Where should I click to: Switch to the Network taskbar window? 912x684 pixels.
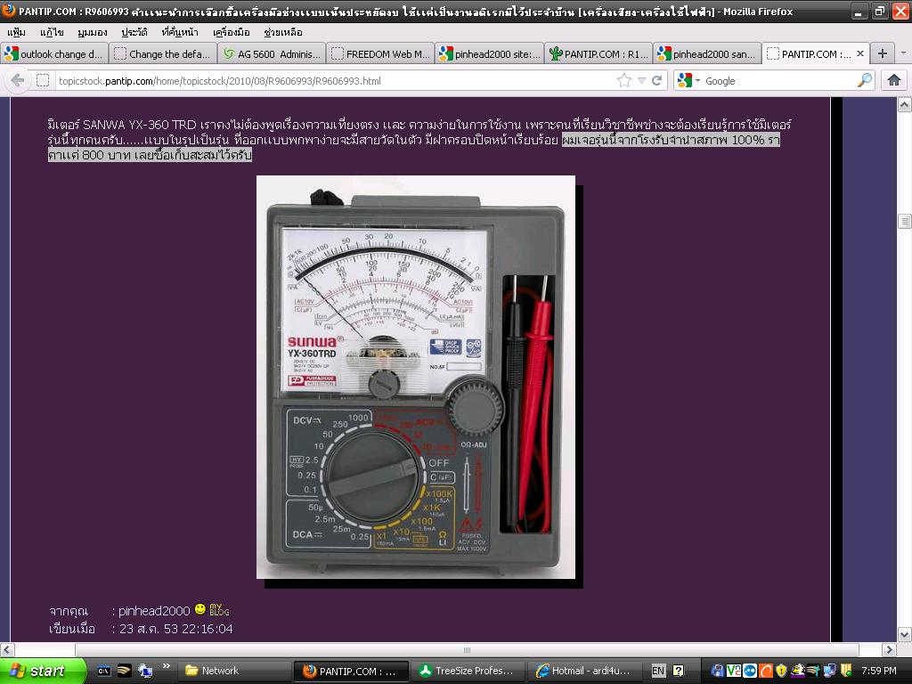pos(234,672)
